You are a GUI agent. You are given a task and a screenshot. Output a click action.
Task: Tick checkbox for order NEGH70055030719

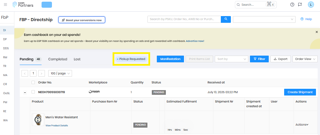[x=33, y=92]
